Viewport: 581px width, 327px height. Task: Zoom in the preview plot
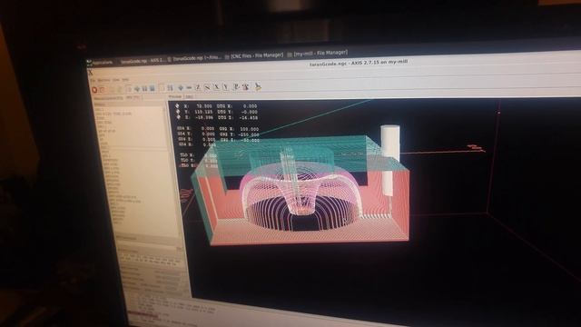click(181, 88)
